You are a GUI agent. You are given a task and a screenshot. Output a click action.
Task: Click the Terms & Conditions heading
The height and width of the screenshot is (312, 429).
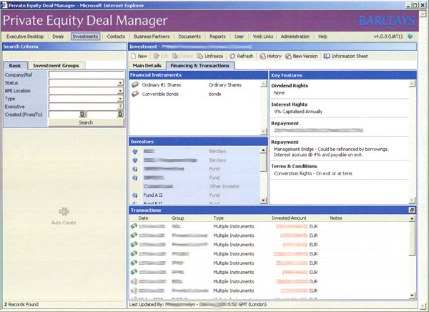[x=294, y=166]
